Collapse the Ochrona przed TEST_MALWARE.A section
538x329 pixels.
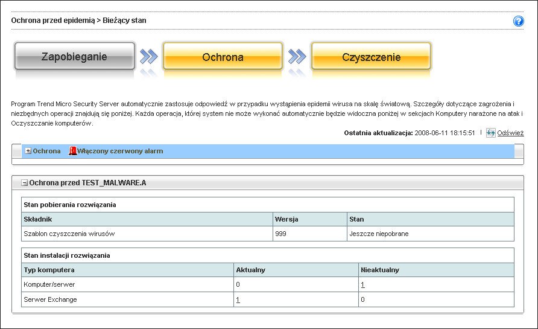(x=24, y=183)
